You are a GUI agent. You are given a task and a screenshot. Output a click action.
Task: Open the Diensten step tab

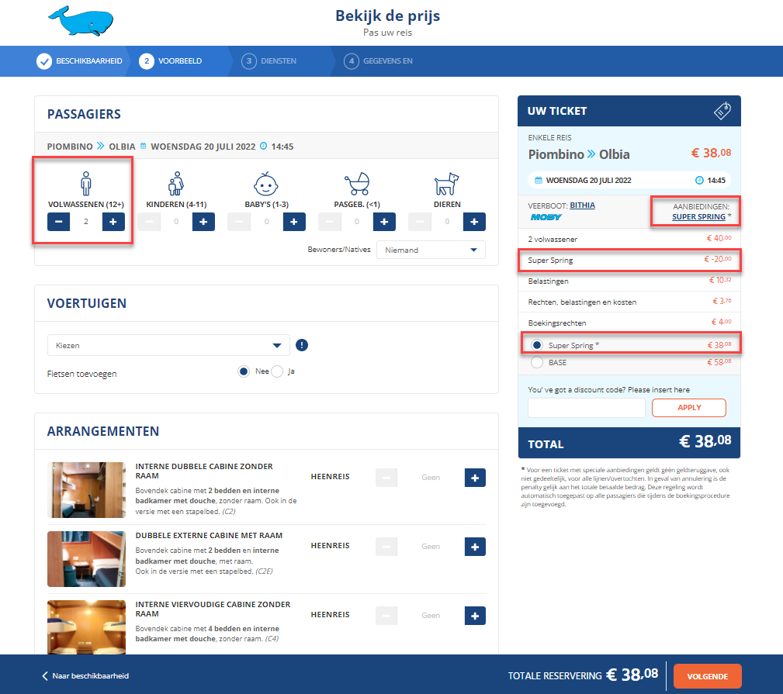269,61
